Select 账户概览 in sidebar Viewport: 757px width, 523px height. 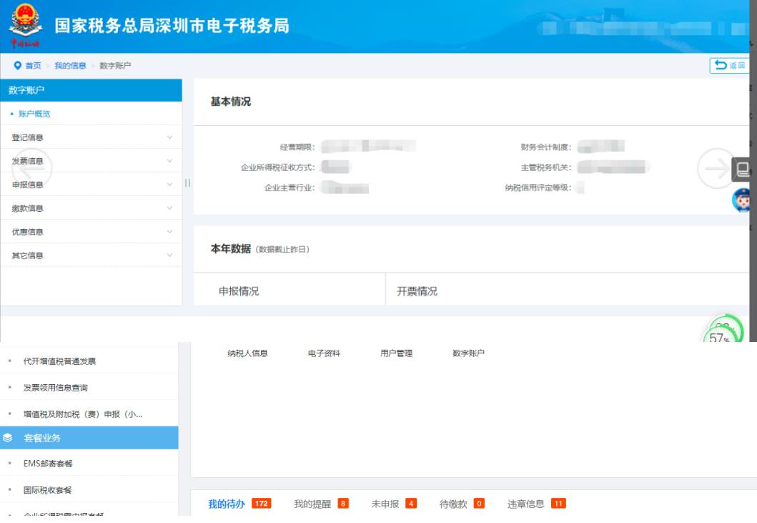tap(34, 114)
